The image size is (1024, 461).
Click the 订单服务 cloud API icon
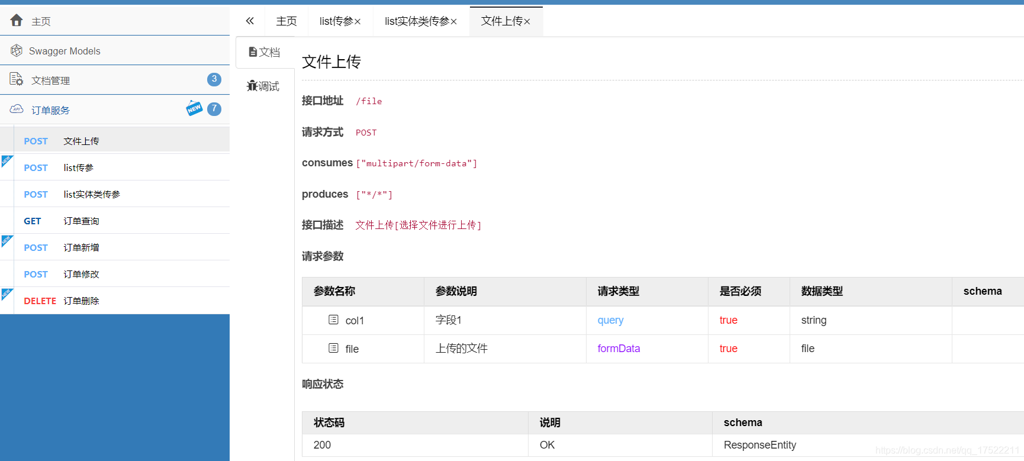(x=17, y=109)
